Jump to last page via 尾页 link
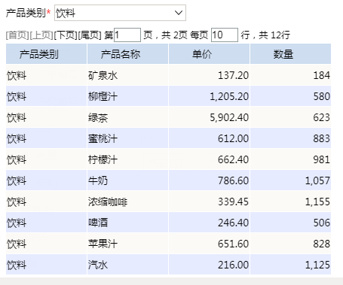The width and height of the screenshot is (343, 285). (90, 35)
